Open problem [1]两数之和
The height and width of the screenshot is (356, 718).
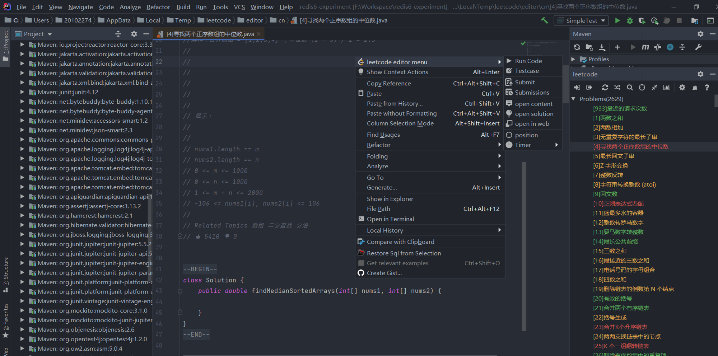608,118
